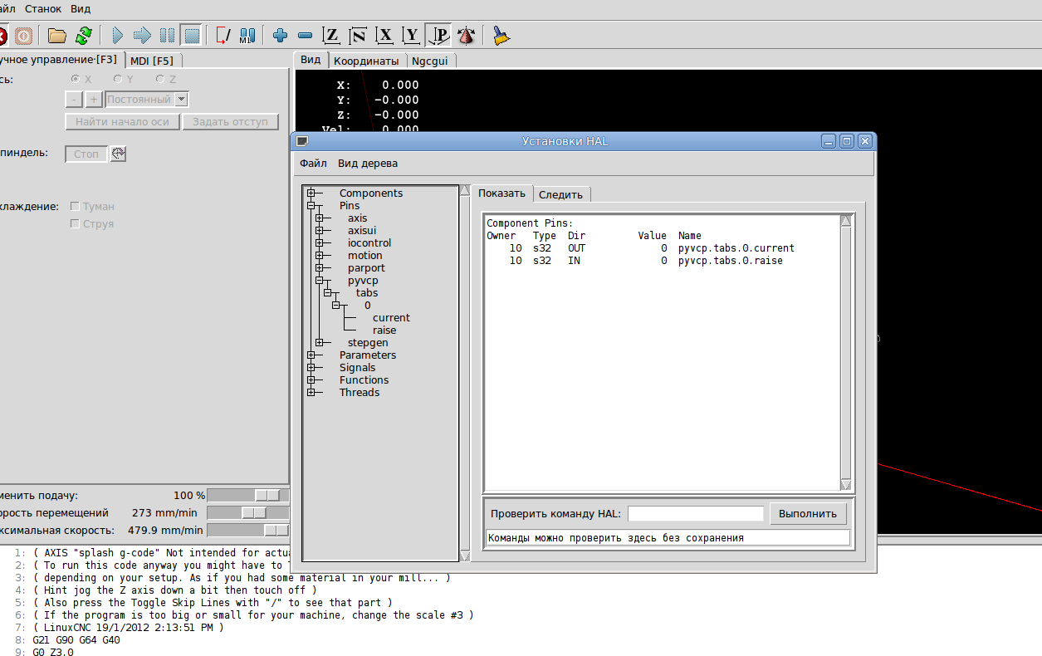Screen dimensions: 1042x656
Task: Click the jog minus button
Action: point(74,100)
